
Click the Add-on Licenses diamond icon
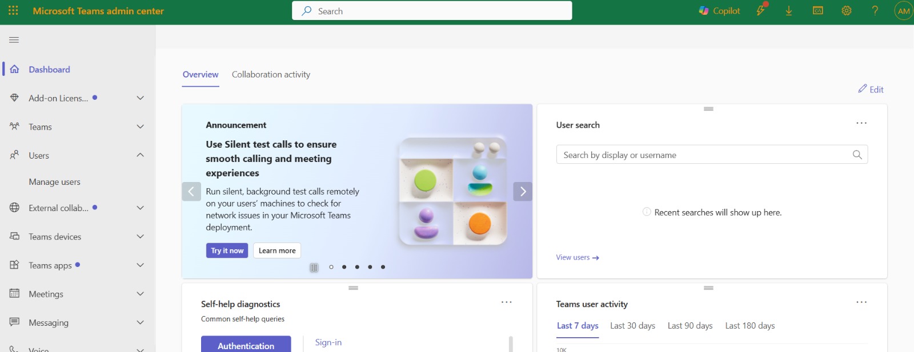coord(15,98)
